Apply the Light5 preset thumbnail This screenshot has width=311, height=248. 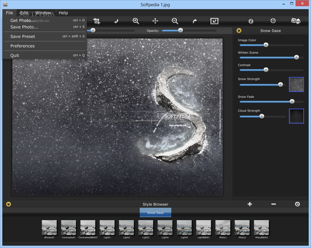184,228
